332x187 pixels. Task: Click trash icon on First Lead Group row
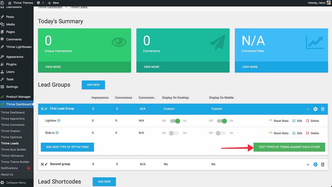coord(323,109)
